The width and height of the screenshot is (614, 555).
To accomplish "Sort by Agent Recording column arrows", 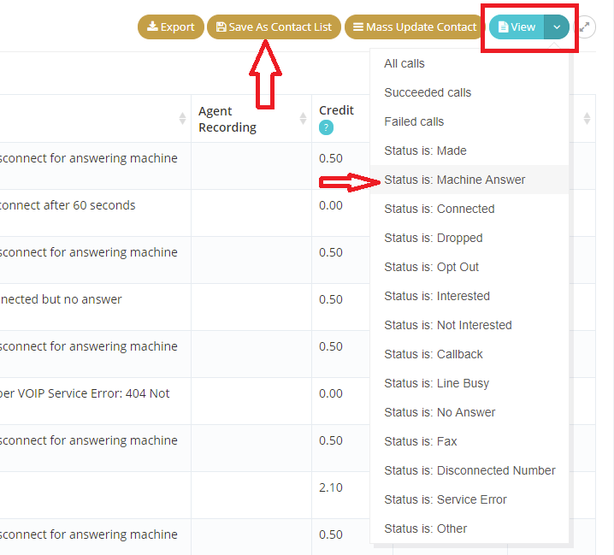I will [x=302, y=119].
